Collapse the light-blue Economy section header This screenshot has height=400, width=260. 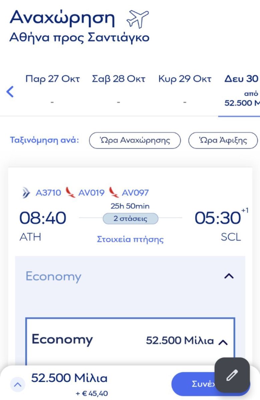pos(229,276)
